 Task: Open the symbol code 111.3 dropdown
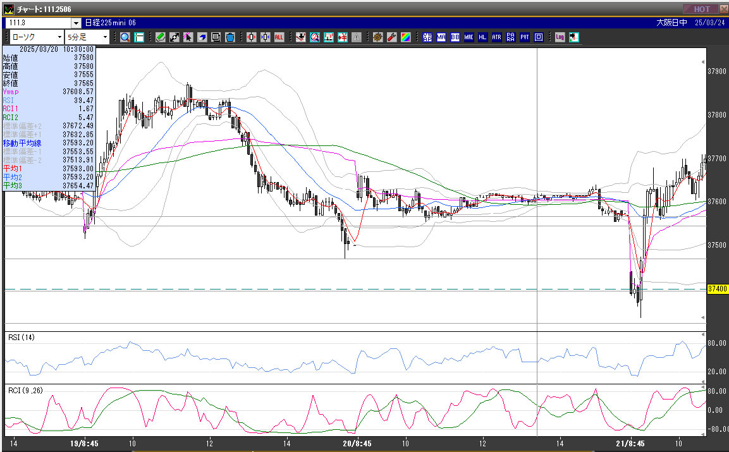coord(76,23)
